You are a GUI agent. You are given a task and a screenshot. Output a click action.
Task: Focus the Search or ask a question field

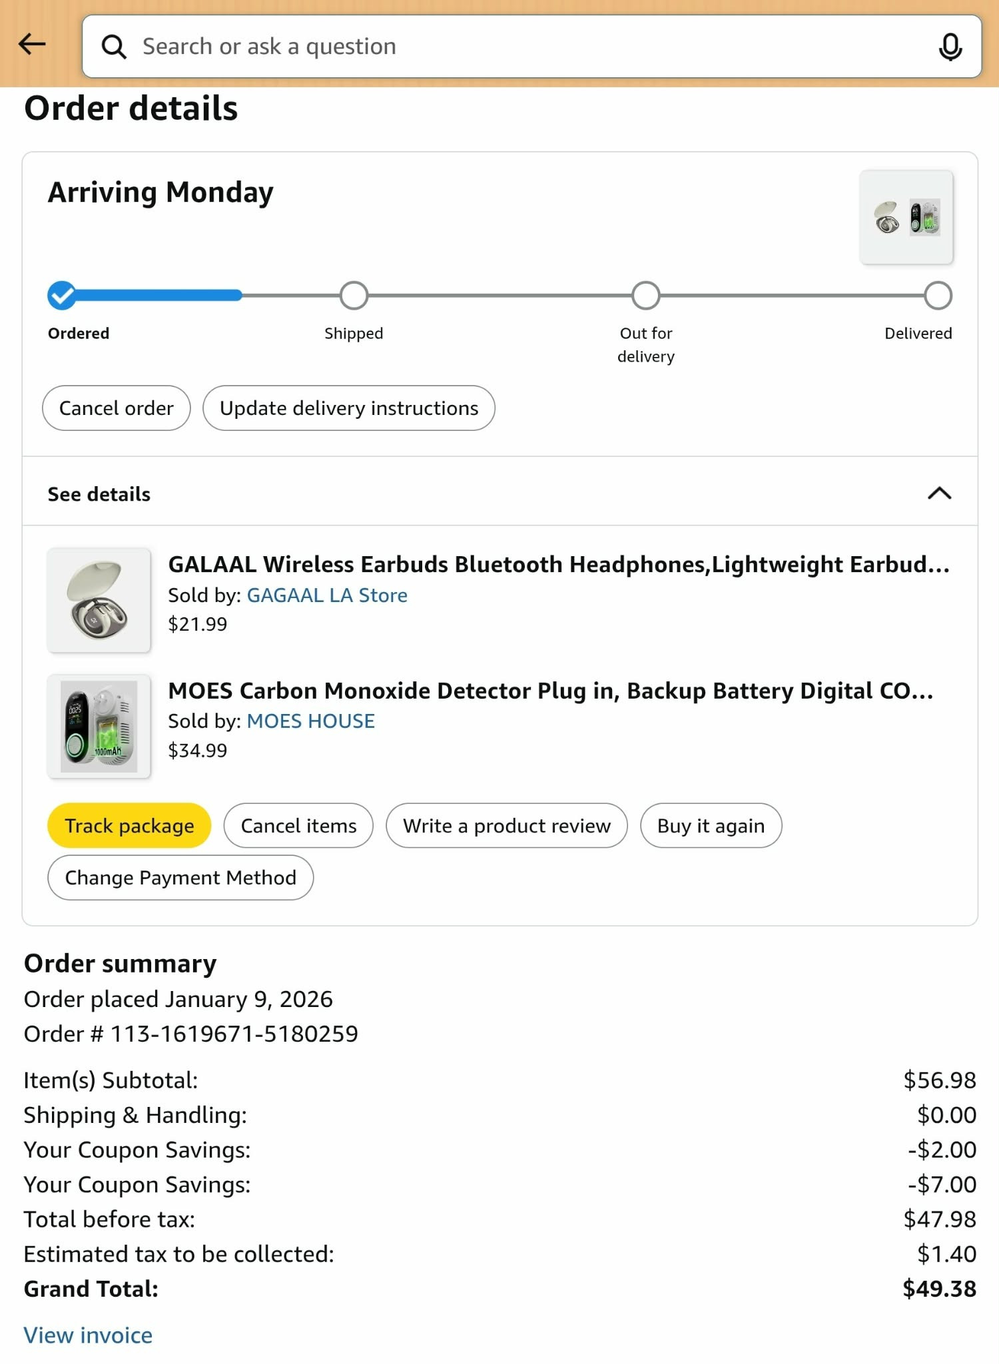(x=531, y=47)
